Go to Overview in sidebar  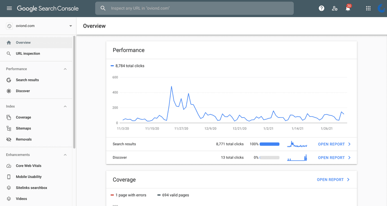tap(36, 43)
